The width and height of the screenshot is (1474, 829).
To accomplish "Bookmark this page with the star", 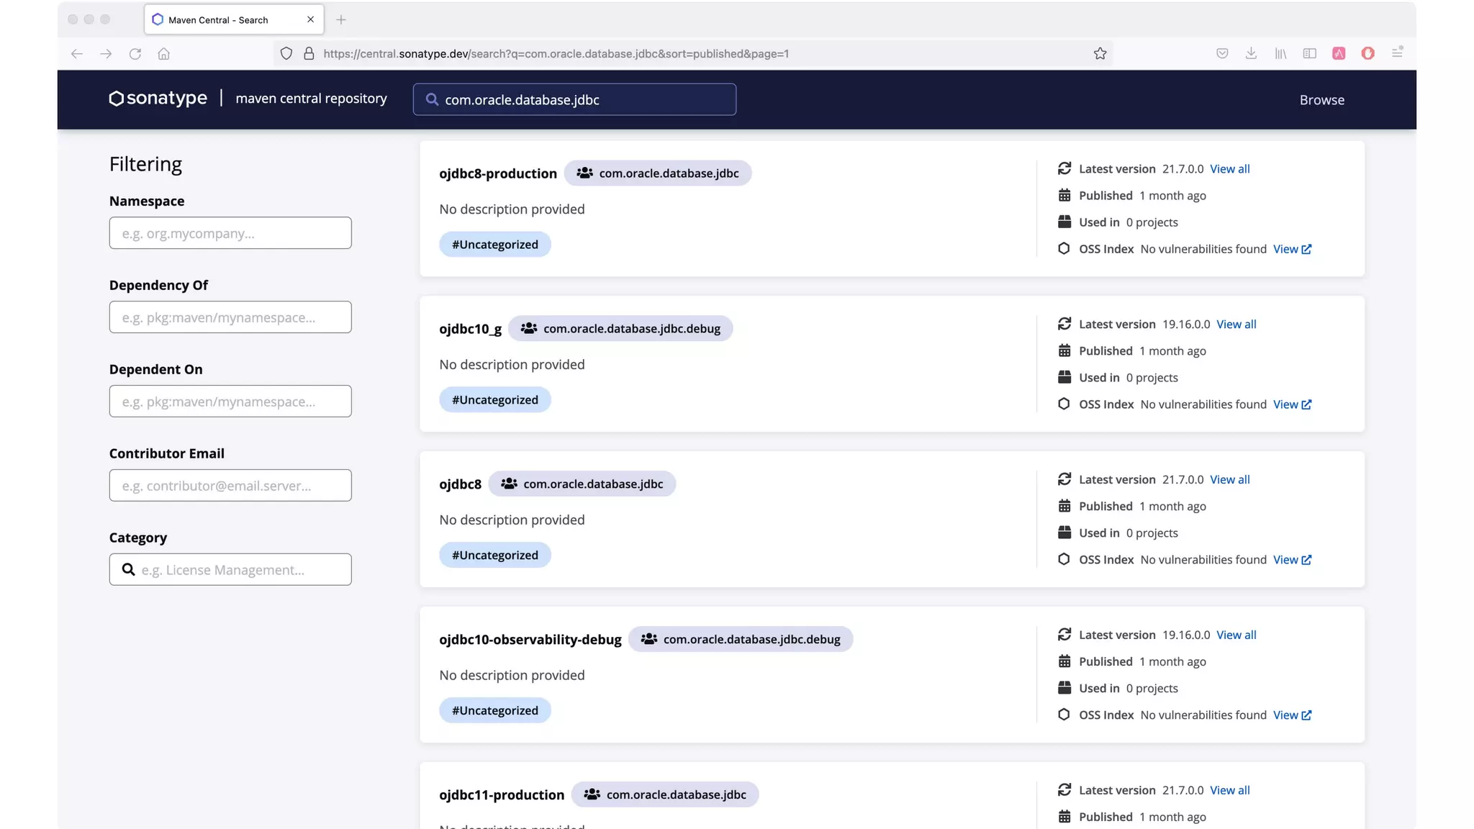I will 1100,53.
